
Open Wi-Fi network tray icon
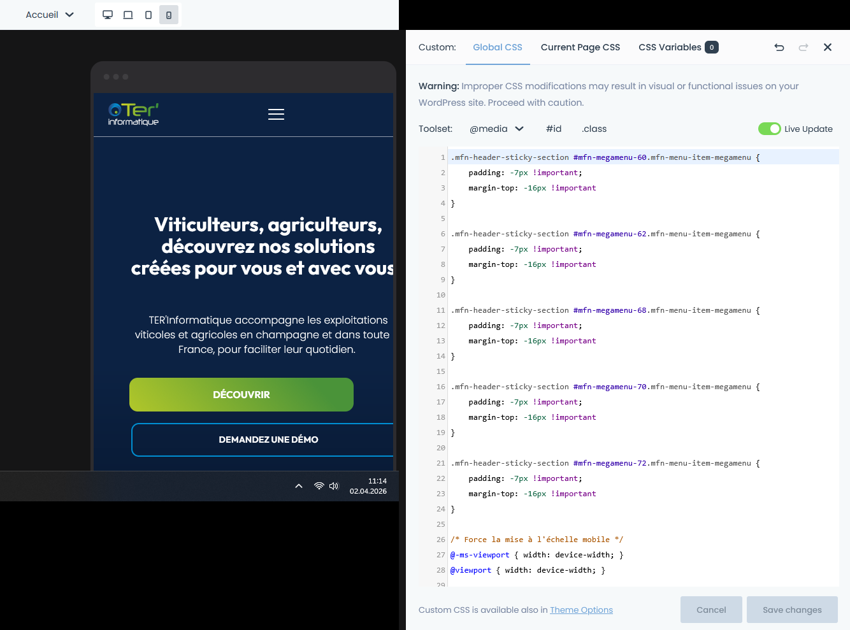tap(319, 486)
